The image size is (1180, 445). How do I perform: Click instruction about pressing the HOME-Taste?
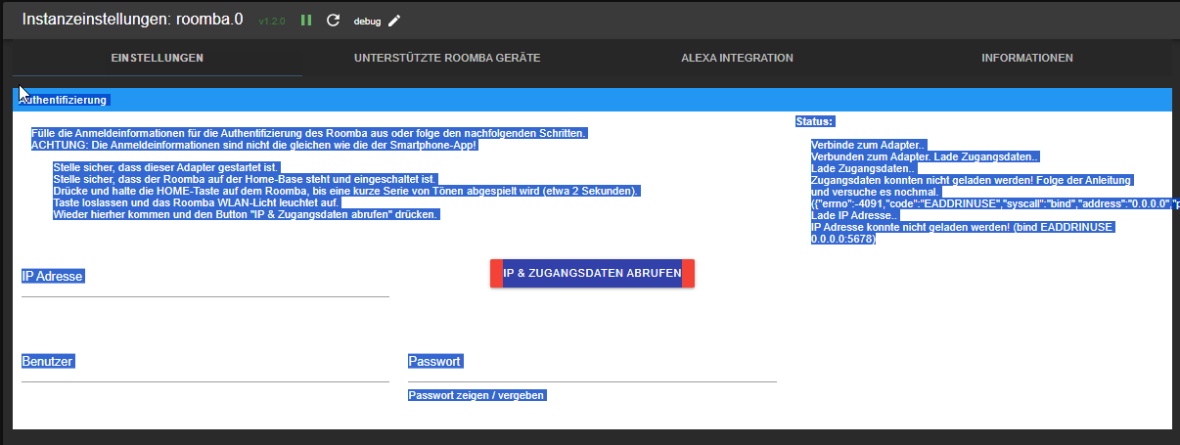[345, 191]
